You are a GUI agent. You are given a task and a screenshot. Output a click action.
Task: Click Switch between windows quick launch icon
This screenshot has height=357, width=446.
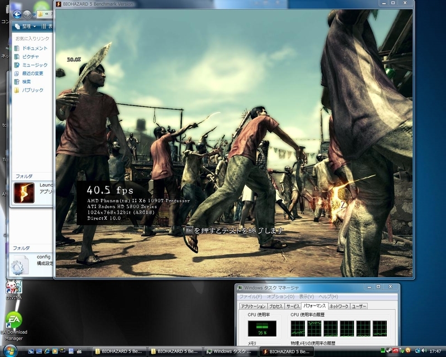39,351
